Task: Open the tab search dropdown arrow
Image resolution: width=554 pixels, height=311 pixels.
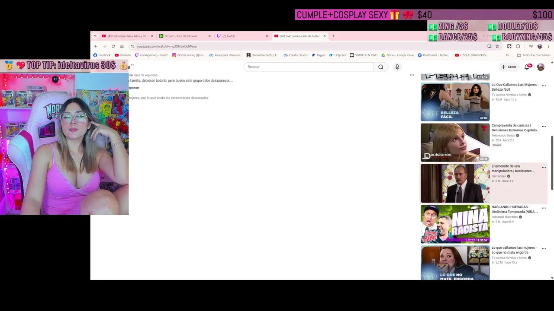Action: 95,36
